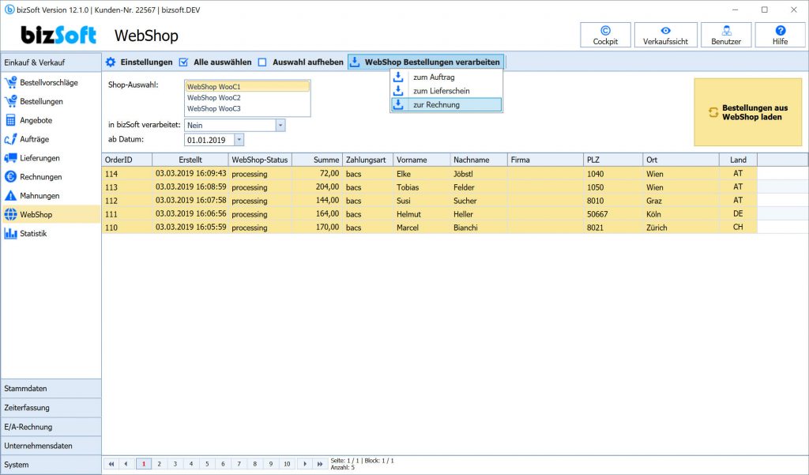Click the Angebote calculator icon
Screen dimensions: 809x475
point(10,120)
